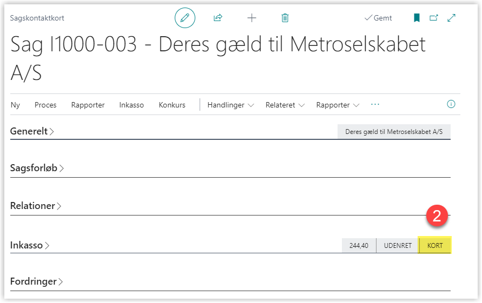Open the Proces menu item

pos(45,105)
